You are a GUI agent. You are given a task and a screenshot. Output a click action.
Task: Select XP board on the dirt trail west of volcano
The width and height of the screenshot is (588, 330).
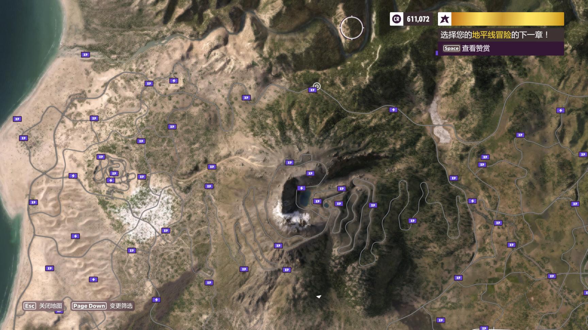coord(212,167)
